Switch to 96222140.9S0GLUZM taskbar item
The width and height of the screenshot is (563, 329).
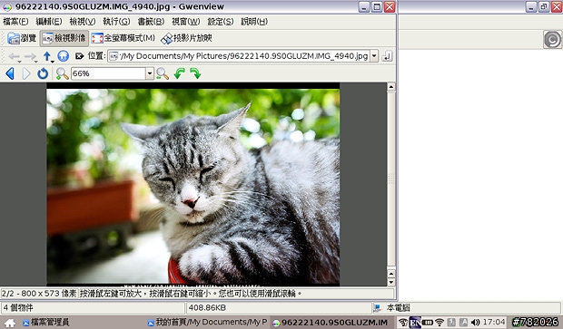click(x=331, y=323)
